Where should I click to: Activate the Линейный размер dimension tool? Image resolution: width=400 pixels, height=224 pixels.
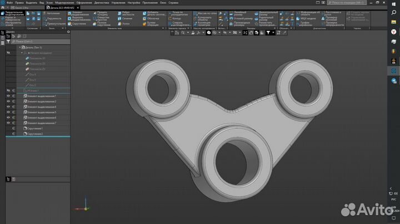[x=238, y=13]
